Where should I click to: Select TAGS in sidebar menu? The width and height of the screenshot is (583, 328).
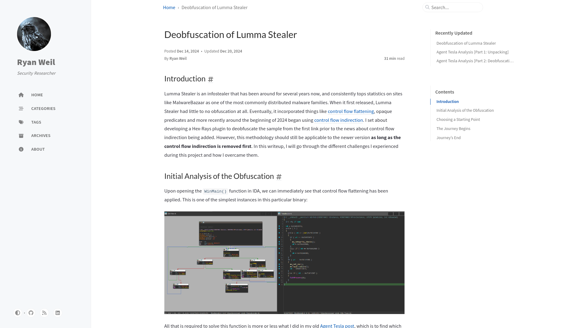[x=36, y=122]
